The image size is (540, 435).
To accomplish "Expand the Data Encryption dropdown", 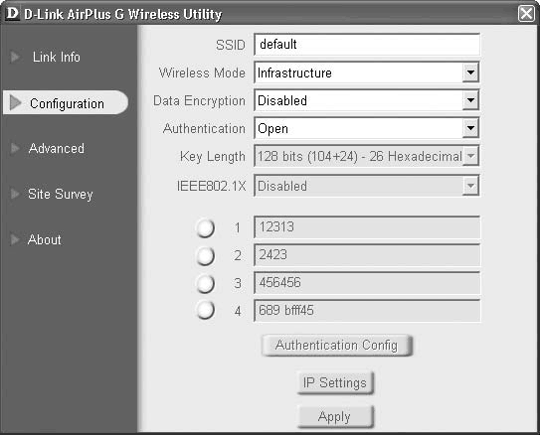I will pyautogui.click(x=470, y=100).
